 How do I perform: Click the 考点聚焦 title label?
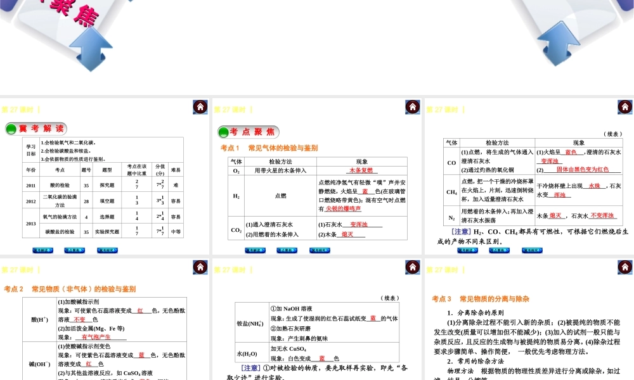tap(252, 132)
